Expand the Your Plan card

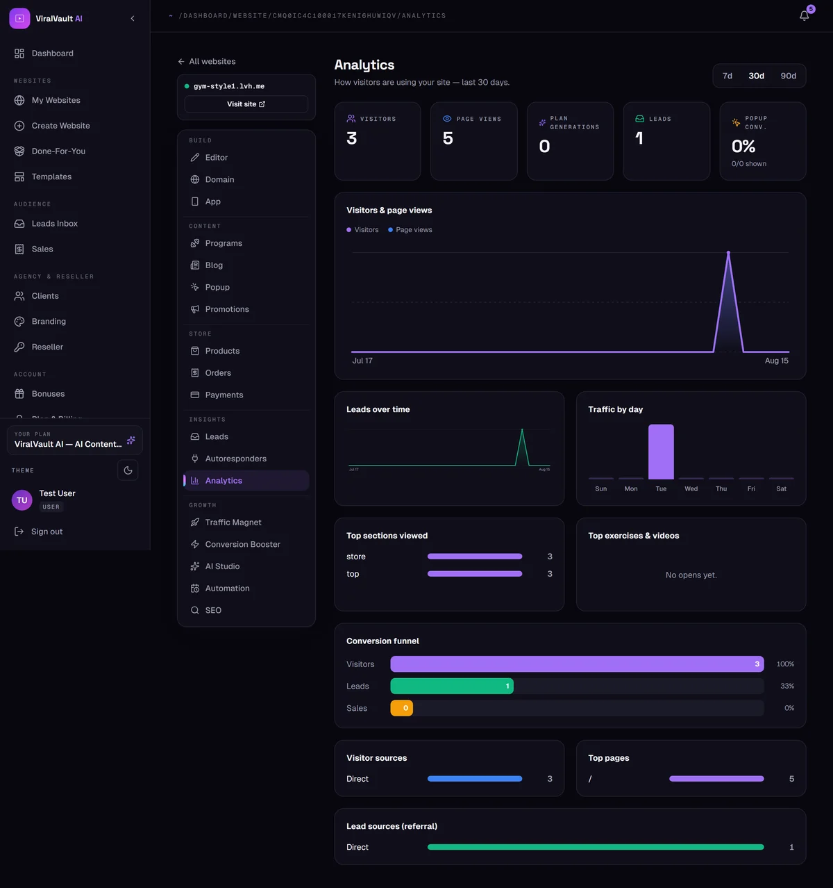[x=75, y=440]
